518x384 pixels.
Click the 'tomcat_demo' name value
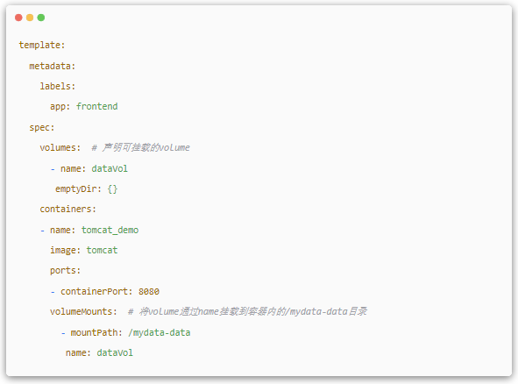click(x=110, y=231)
